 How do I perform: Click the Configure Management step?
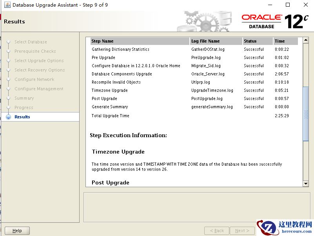point(39,89)
